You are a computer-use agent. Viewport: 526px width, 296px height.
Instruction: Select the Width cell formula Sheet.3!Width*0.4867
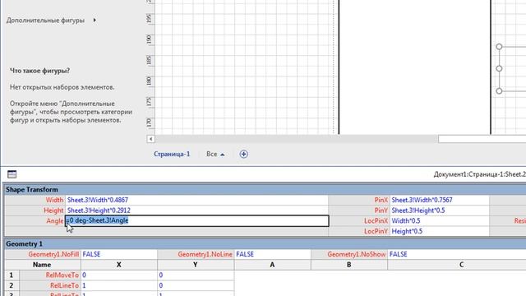point(196,200)
